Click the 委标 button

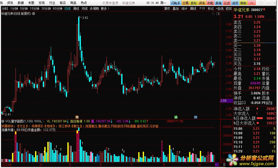(x=194, y=3)
